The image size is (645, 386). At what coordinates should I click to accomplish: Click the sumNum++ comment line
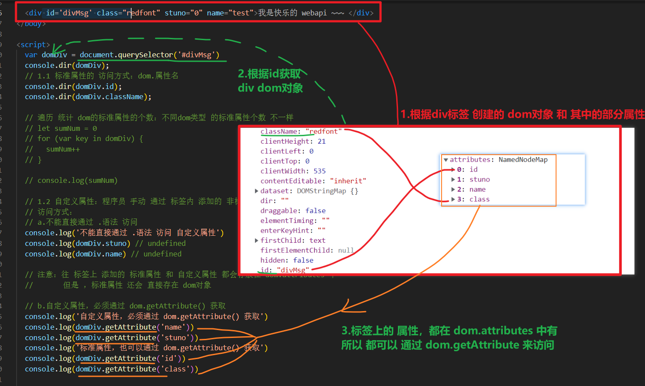[52, 149]
